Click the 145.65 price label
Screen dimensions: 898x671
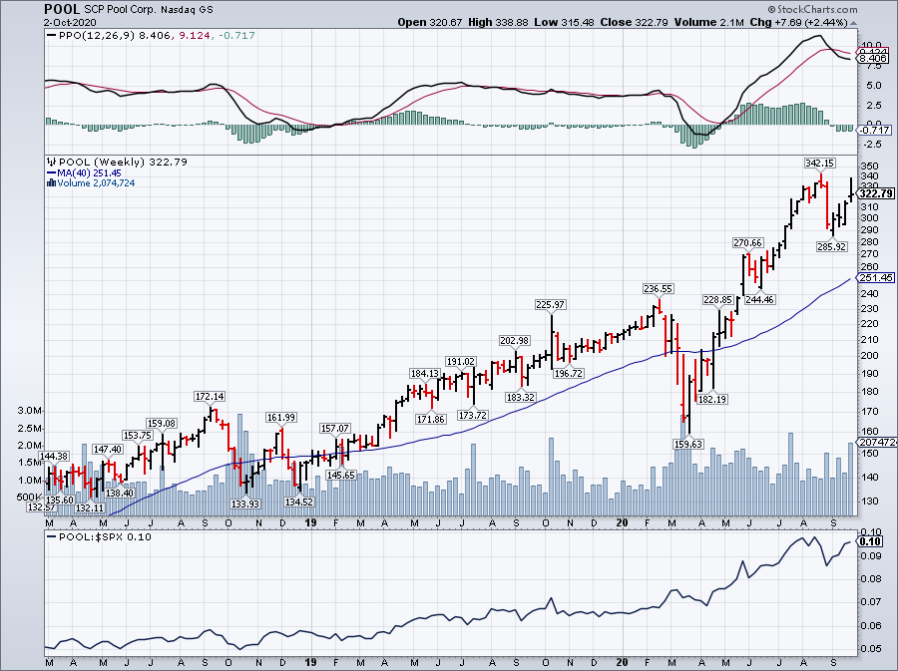(x=341, y=475)
